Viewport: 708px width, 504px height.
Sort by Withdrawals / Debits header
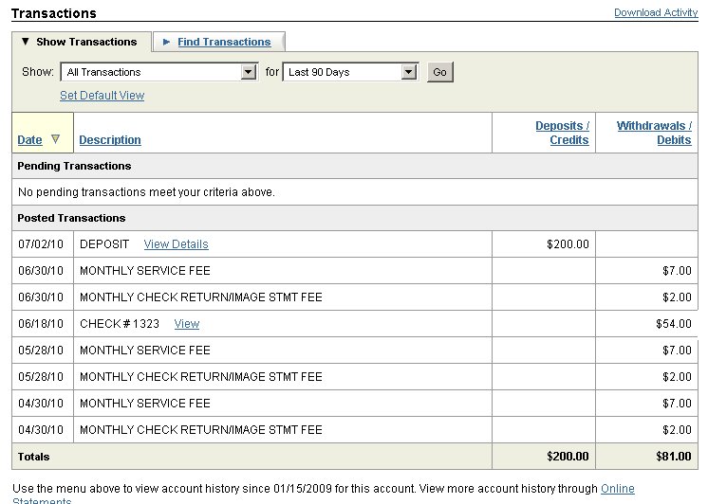654,133
